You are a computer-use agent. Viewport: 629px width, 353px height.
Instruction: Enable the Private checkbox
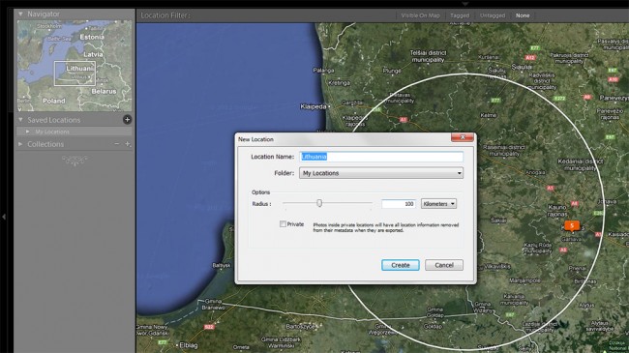283,224
